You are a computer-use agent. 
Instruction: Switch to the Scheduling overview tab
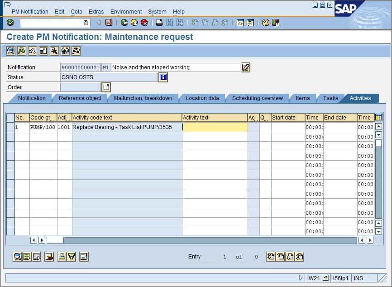pyautogui.click(x=257, y=98)
